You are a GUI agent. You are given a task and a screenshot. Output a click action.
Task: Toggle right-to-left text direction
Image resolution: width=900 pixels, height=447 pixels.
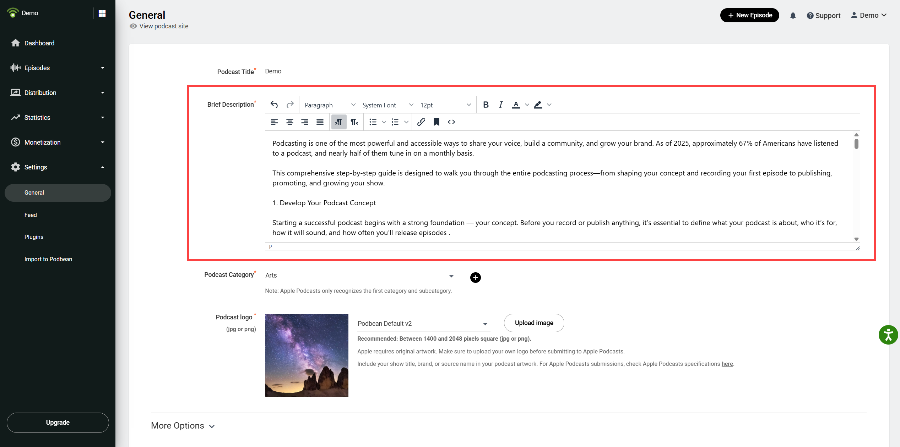pyautogui.click(x=354, y=122)
